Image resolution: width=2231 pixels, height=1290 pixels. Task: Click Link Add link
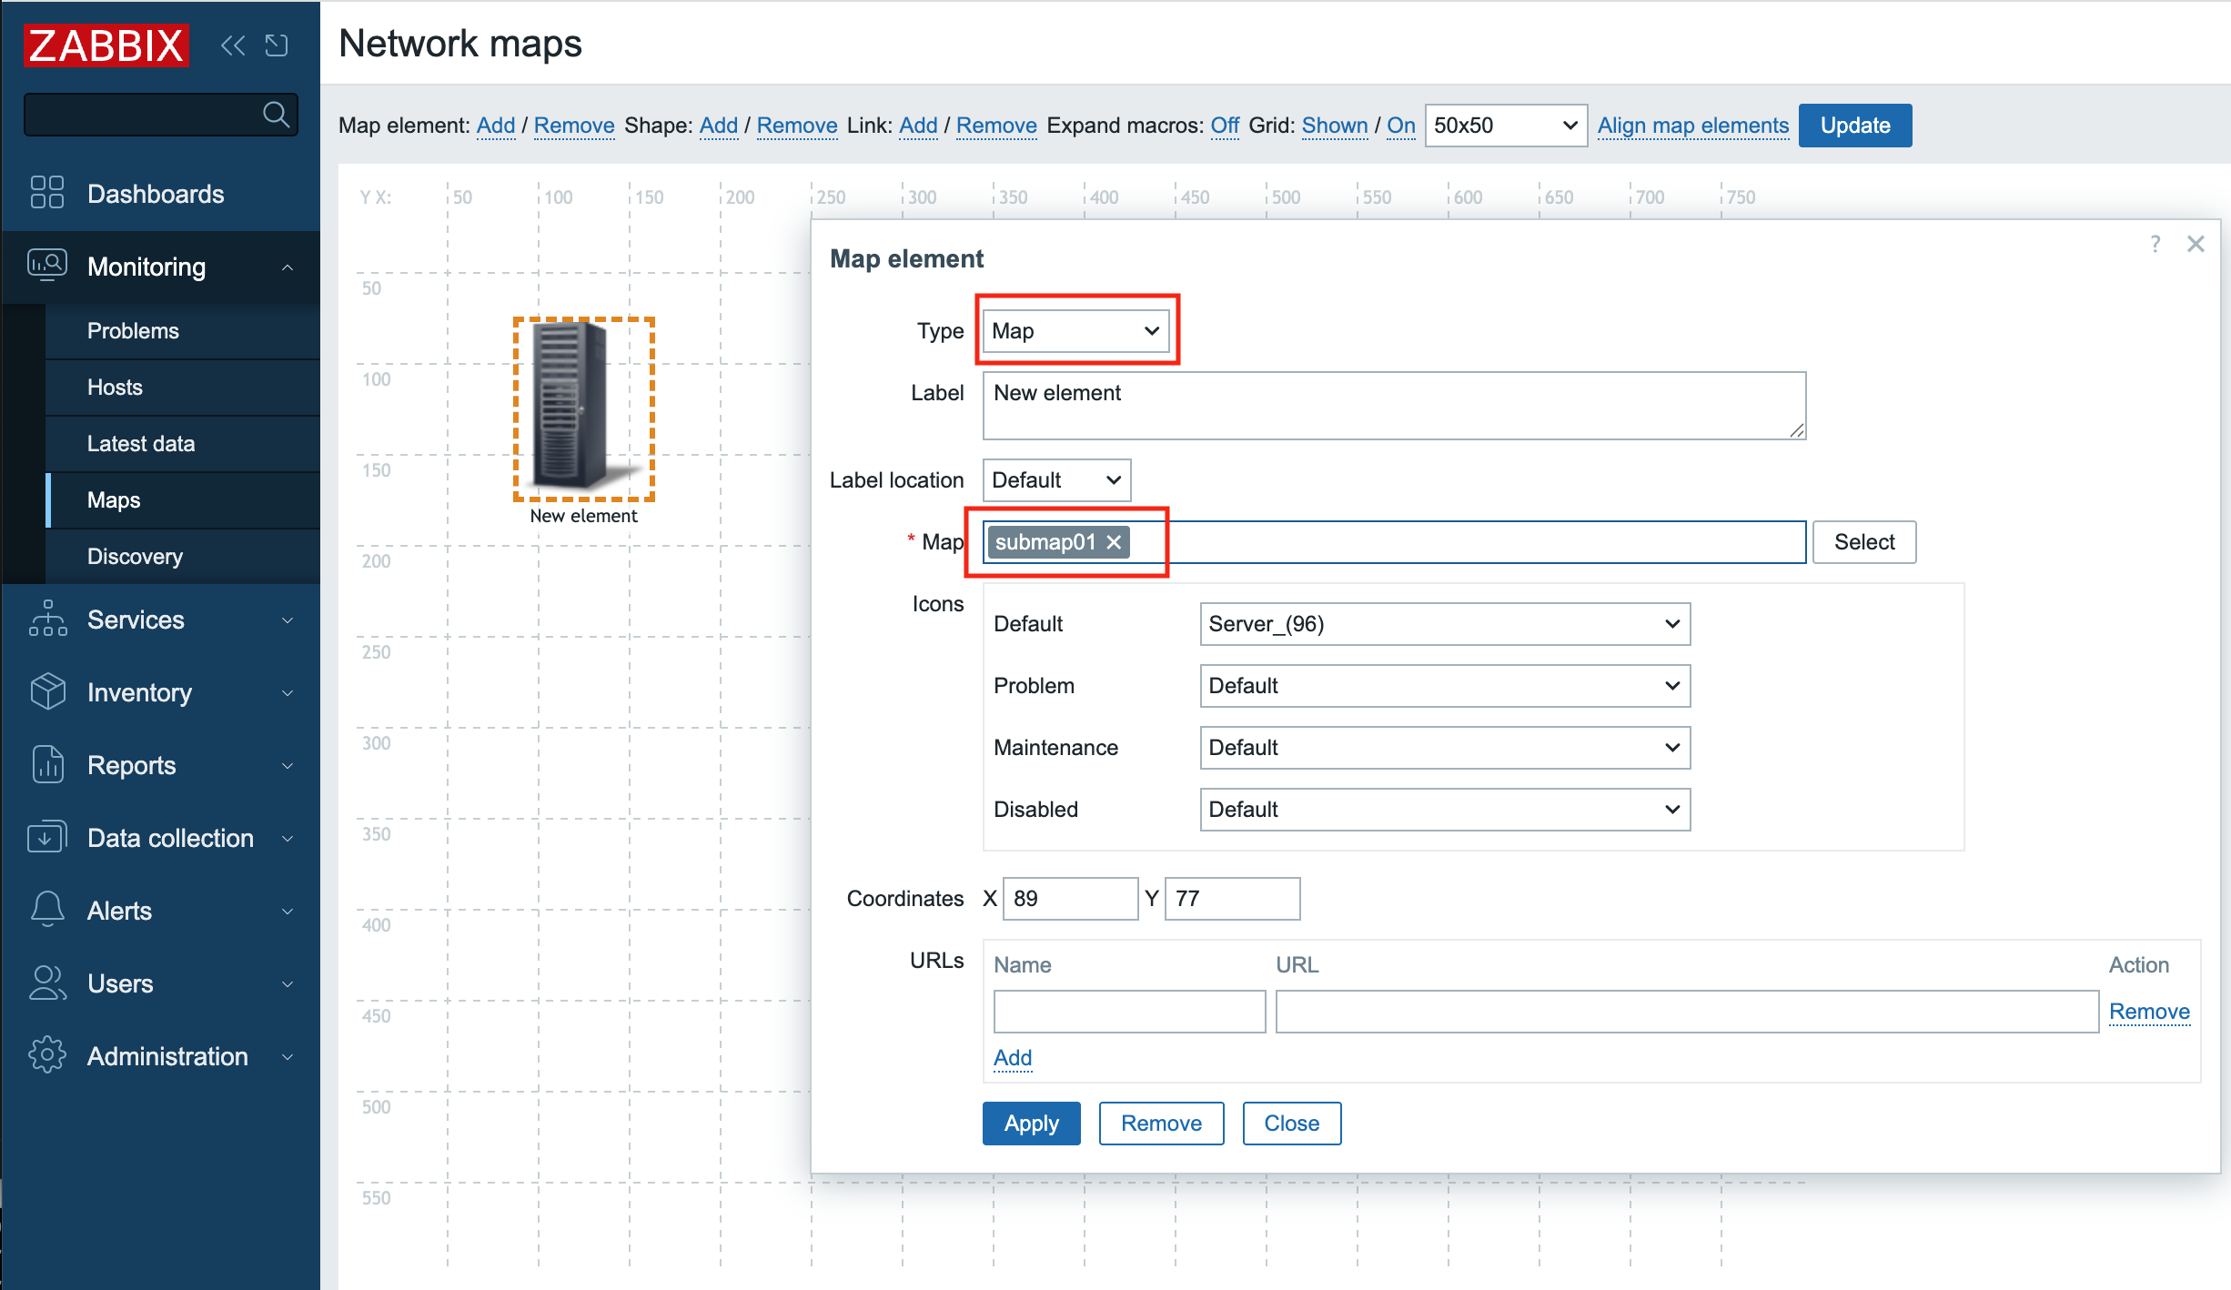(x=918, y=126)
